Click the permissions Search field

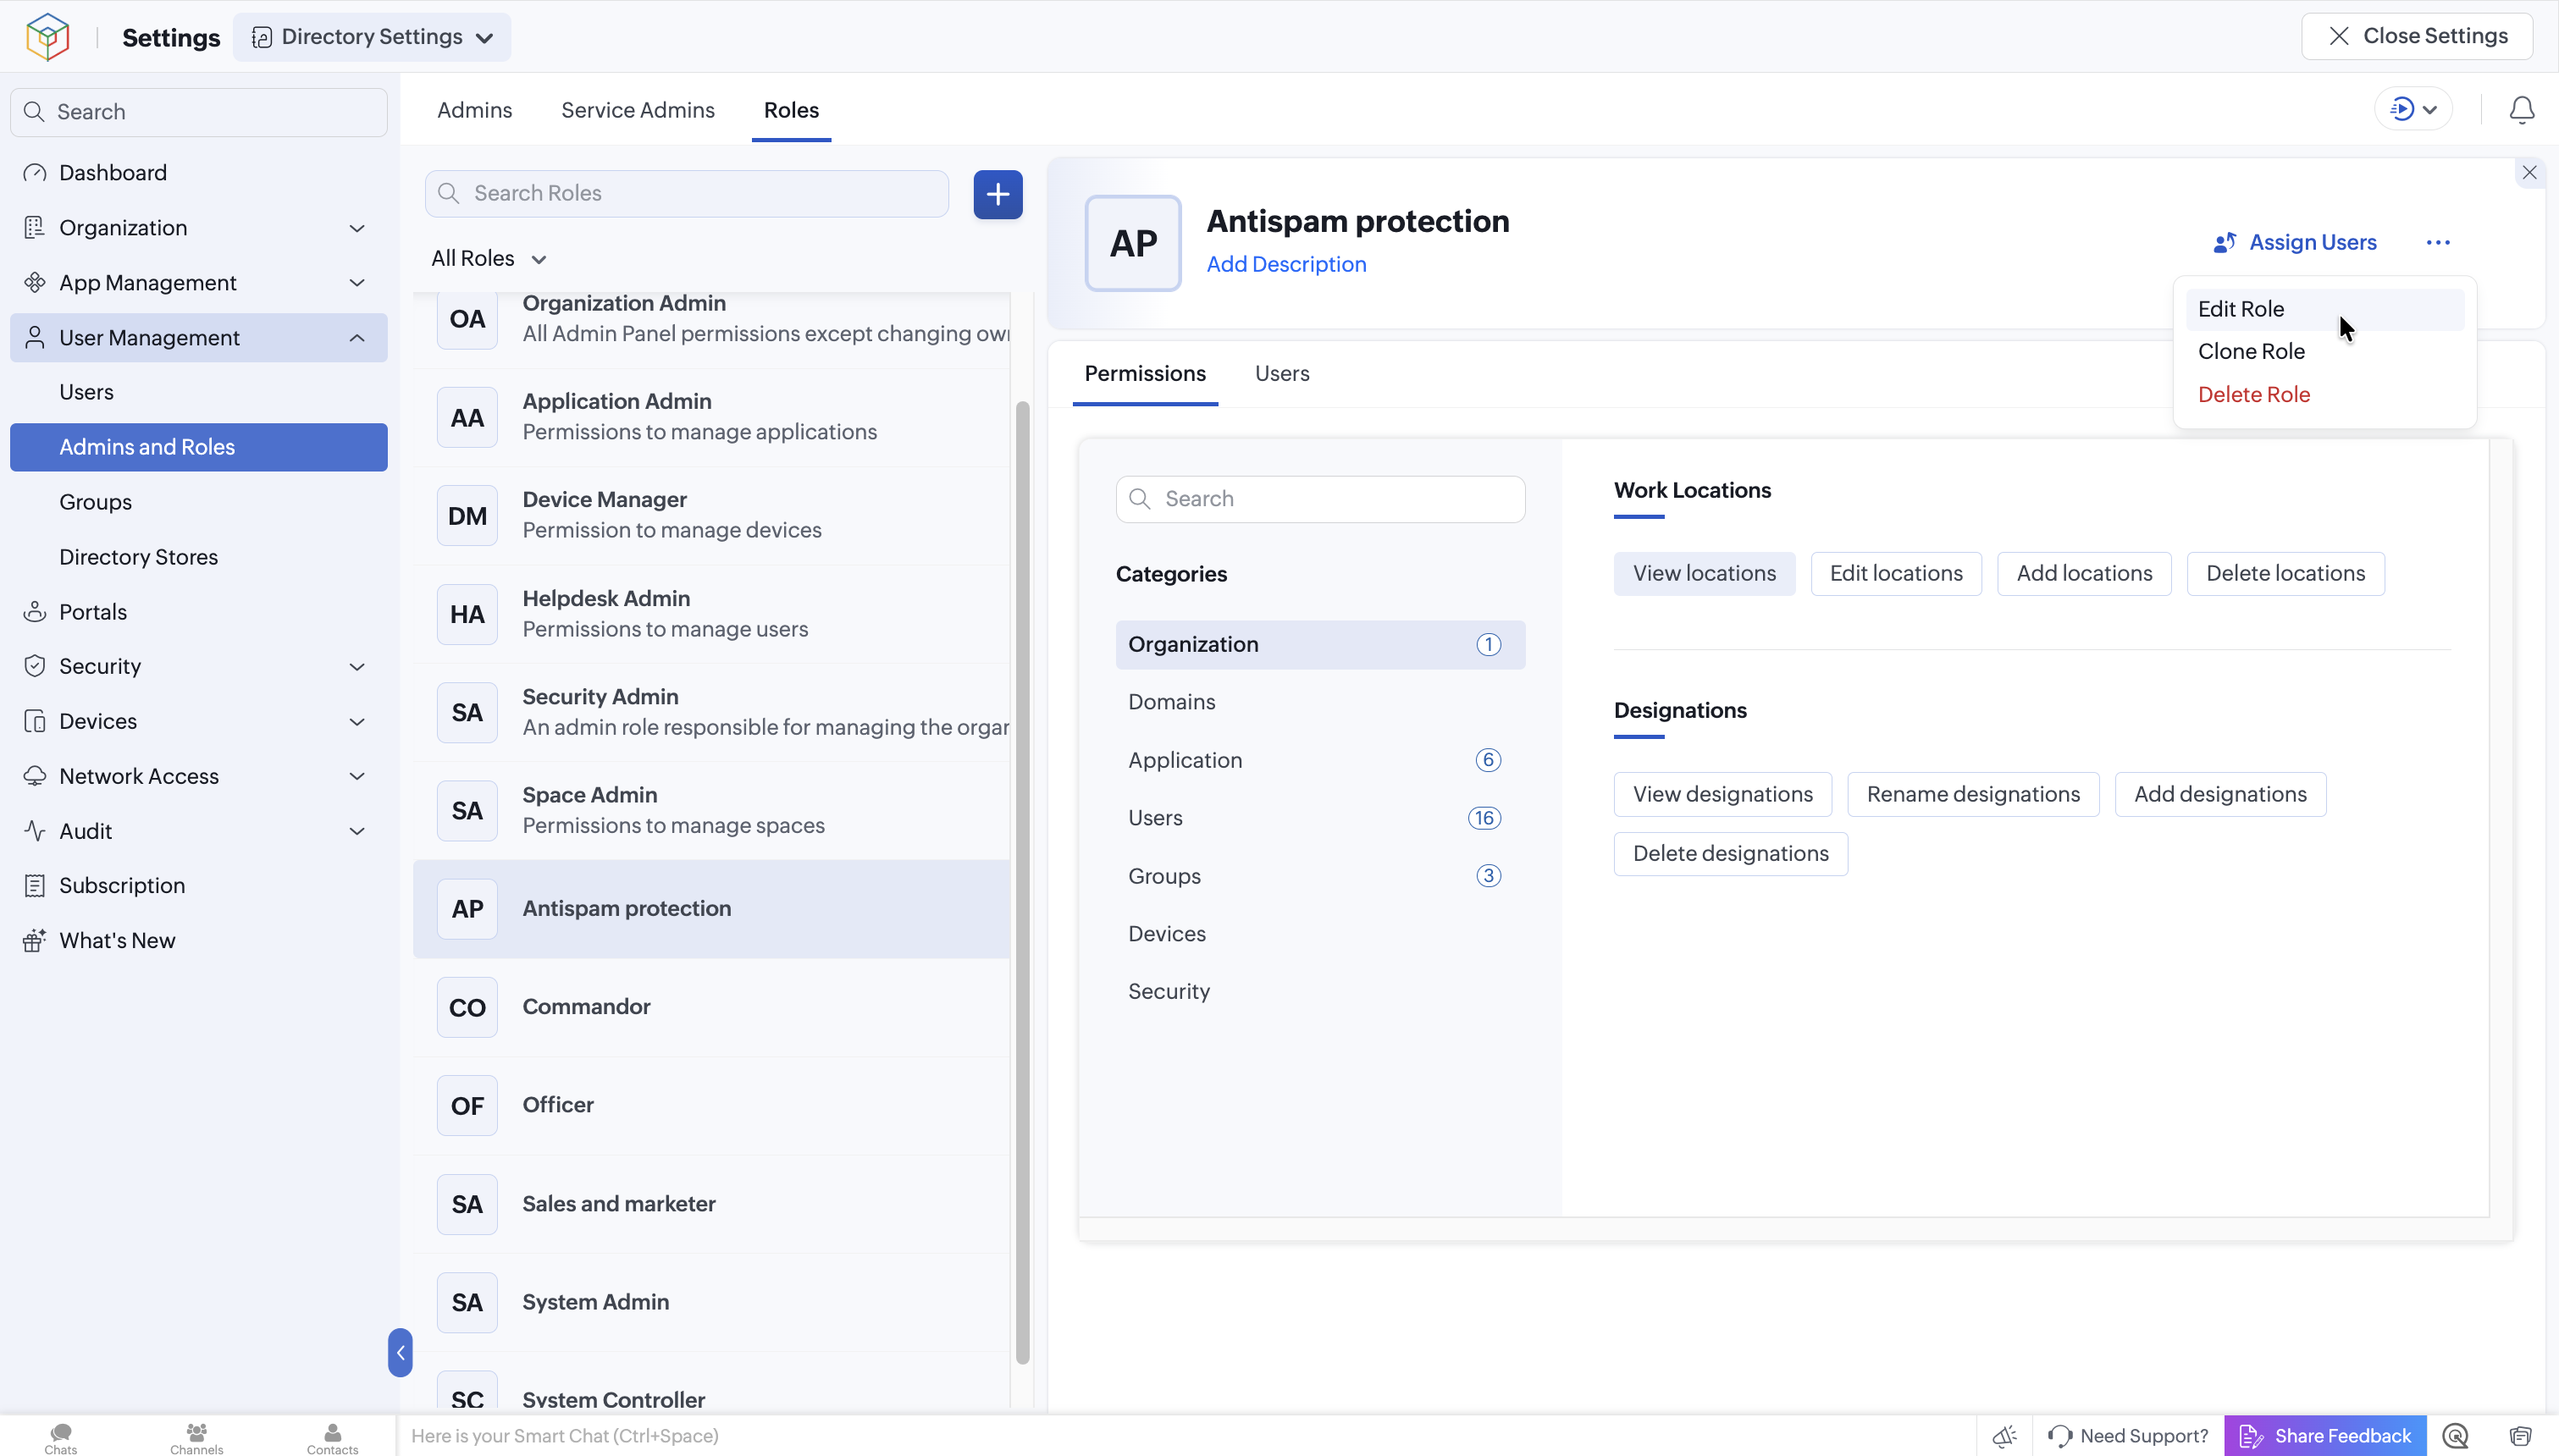coord(1320,499)
